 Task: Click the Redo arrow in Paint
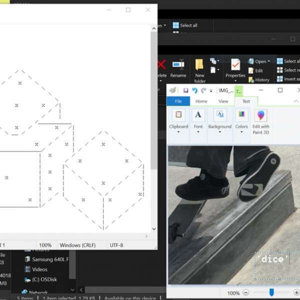(203, 90)
